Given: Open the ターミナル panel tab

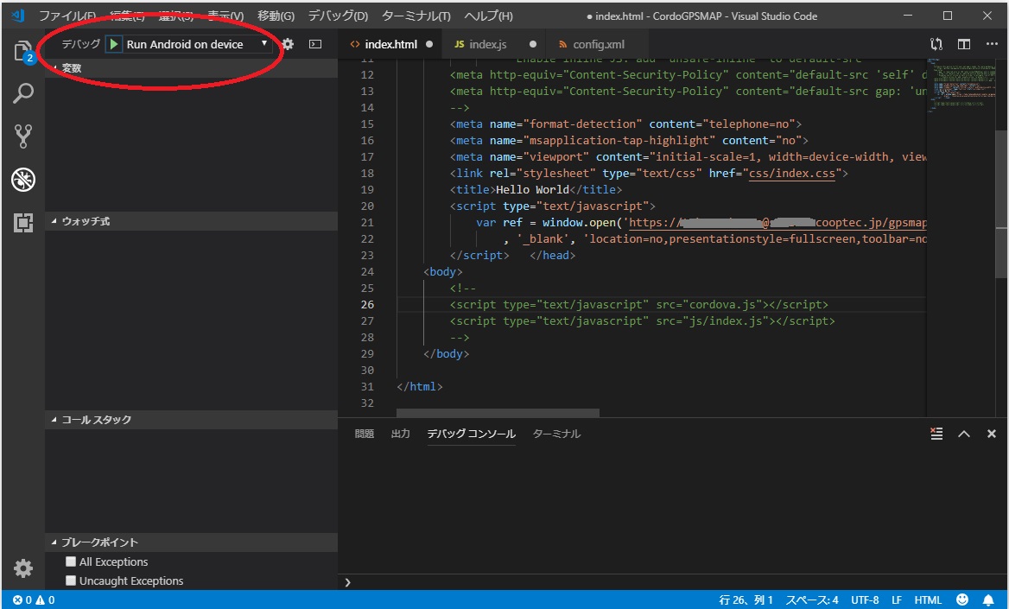Looking at the screenshot, I should tap(556, 434).
